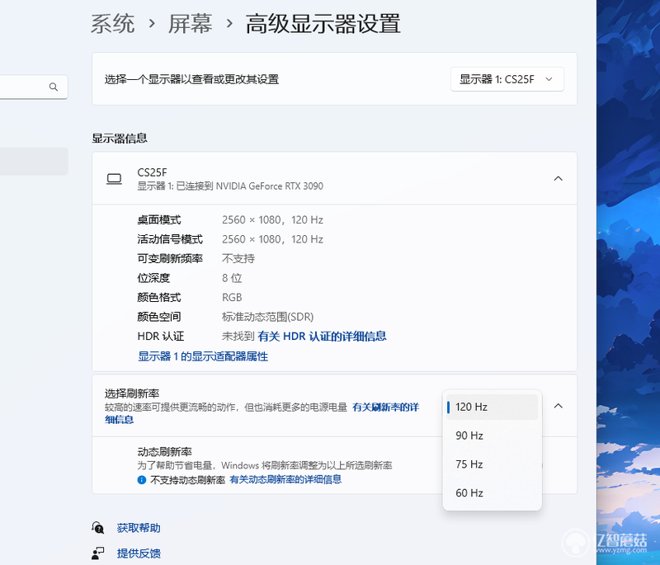Click the info icon beside 不支持动态刷新率
660x565 pixels.
tap(142, 479)
